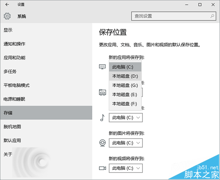
Task: Open the new videos save location dropdown
Action: coord(126,168)
